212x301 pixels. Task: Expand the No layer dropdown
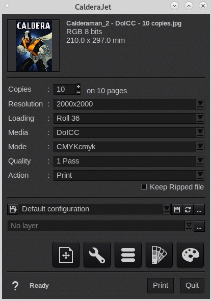[189, 226]
